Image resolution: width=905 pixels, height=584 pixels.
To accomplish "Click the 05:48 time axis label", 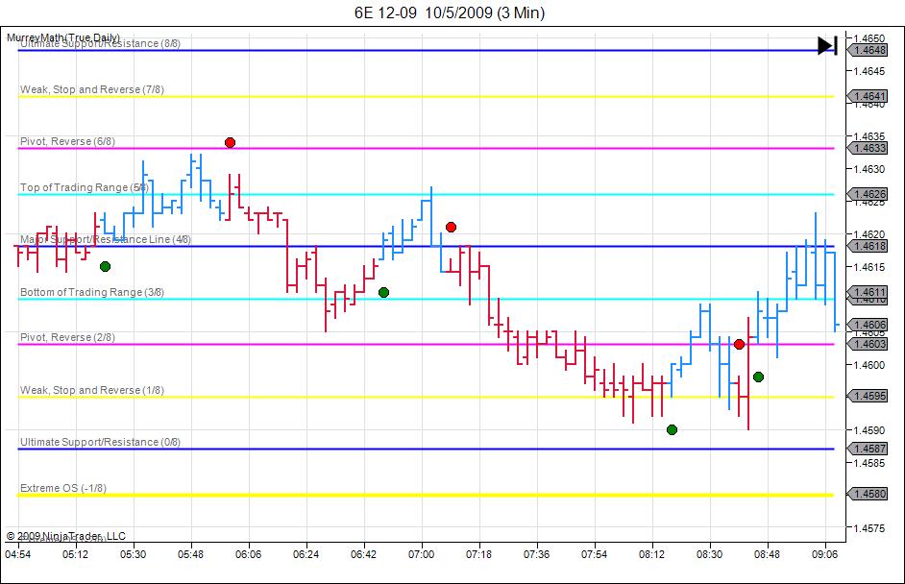I will coord(191,554).
